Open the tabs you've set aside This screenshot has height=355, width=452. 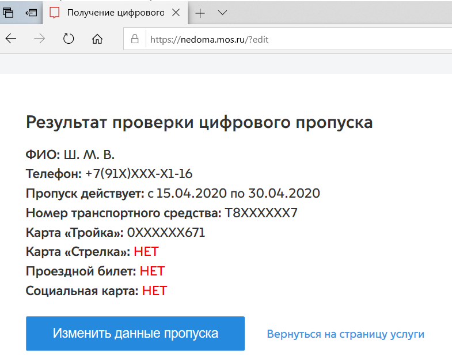pos(9,13)
